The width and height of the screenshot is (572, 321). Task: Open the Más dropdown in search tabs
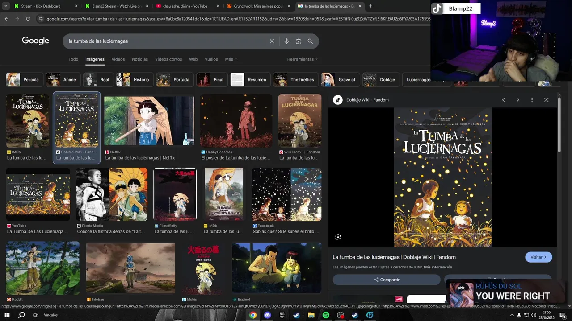click(231, 59)
